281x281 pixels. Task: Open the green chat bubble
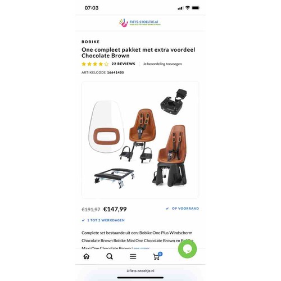coord(187,249)
